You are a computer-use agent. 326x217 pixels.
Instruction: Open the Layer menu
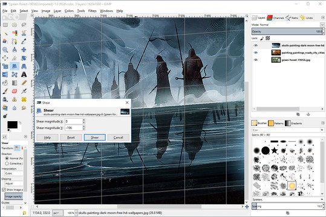[x=57, y=11]
